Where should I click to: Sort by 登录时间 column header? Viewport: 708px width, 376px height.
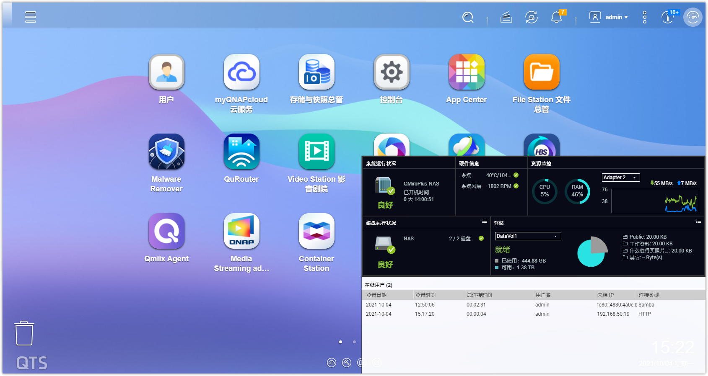pos(439,295)
